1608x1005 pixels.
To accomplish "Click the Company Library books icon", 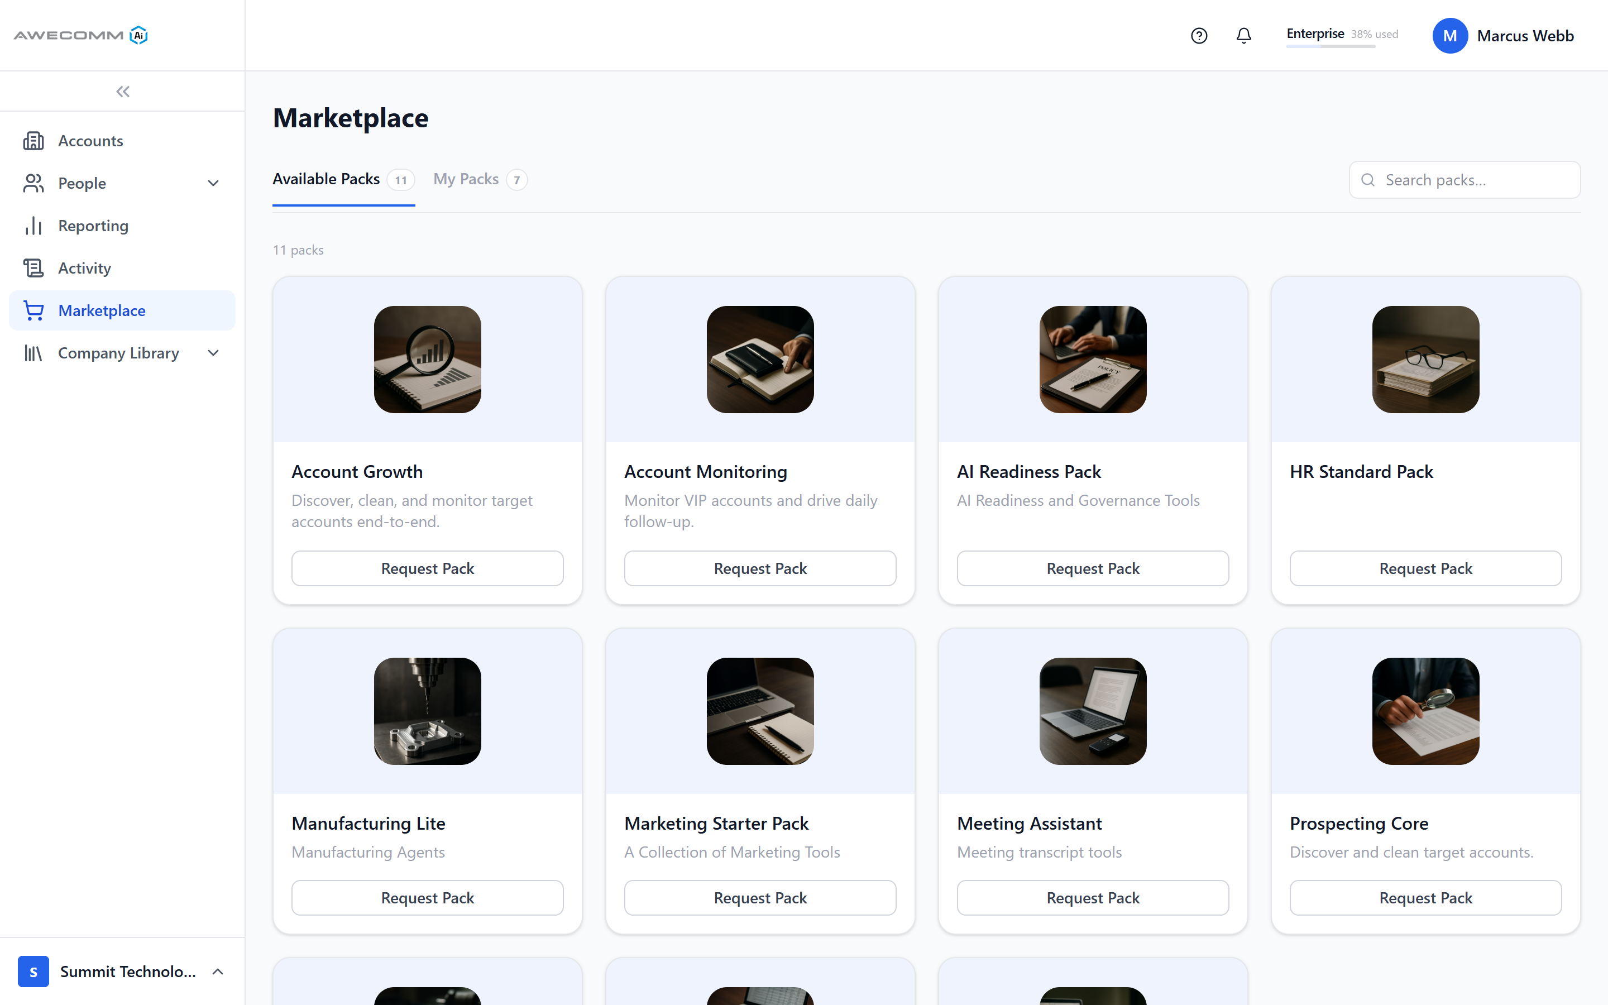I will pyautogui.click(x=33, y=353).
